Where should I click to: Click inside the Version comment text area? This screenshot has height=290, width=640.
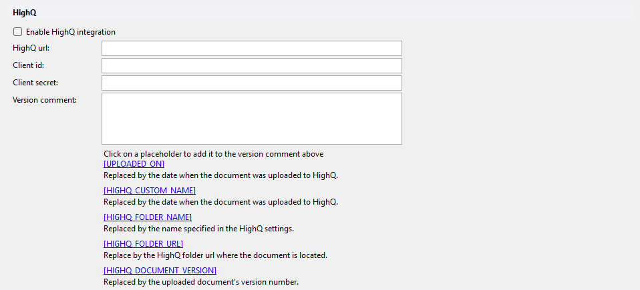pyautogui.click(x=251, y=119)
